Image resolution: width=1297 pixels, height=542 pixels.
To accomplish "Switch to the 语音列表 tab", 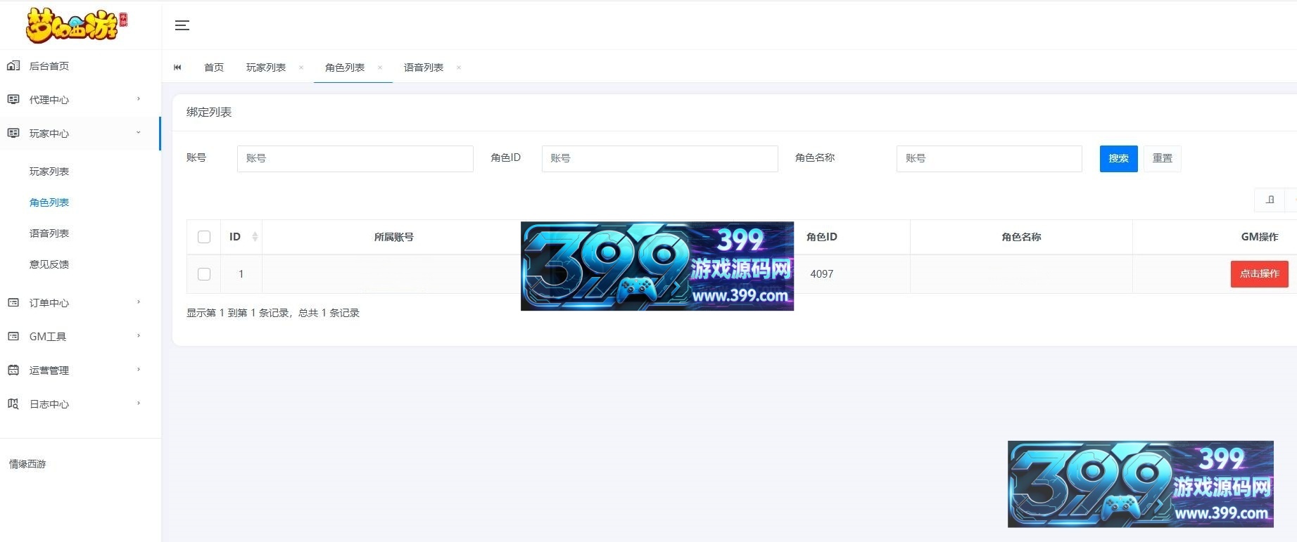I will pyautogui.click(x=424, y=67).
